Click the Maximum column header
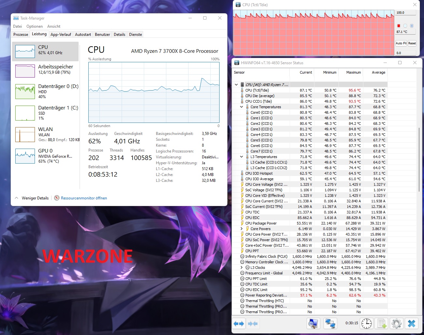 click(351, 73)
